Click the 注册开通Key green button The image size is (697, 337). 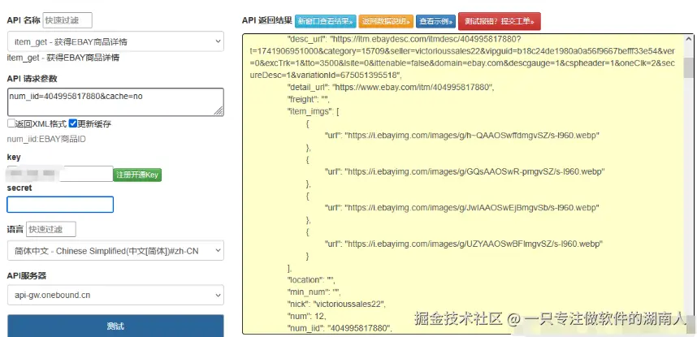click(138, 175)
